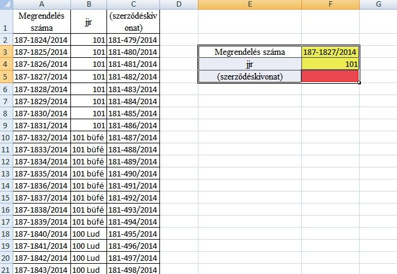Click cell 187-1829/2014
Viewport: 397px width, 274px height.
pyautogui.click(x=42, y=101)
